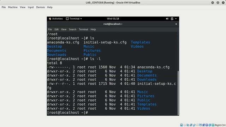
Task: Click the terminal icon next to Terminal app menu
Action: coord(67,19)
